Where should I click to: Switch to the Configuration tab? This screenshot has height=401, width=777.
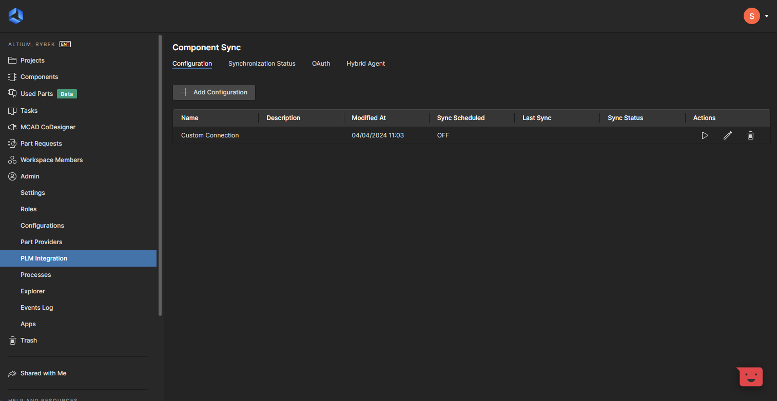[192, 64]
